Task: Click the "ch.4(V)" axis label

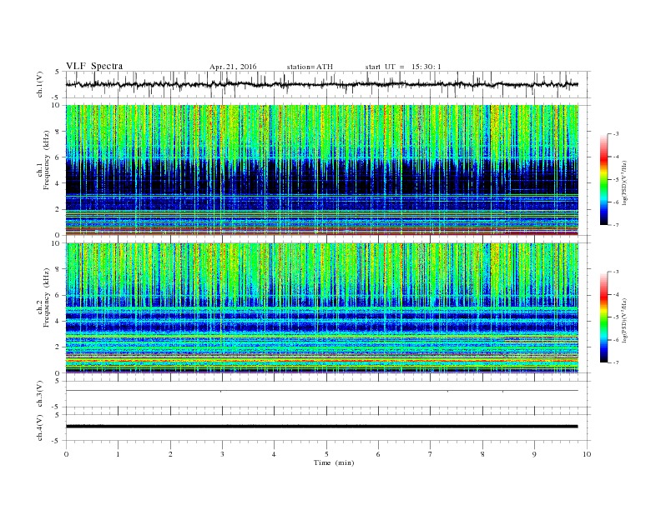Action: tap(39, 427)
